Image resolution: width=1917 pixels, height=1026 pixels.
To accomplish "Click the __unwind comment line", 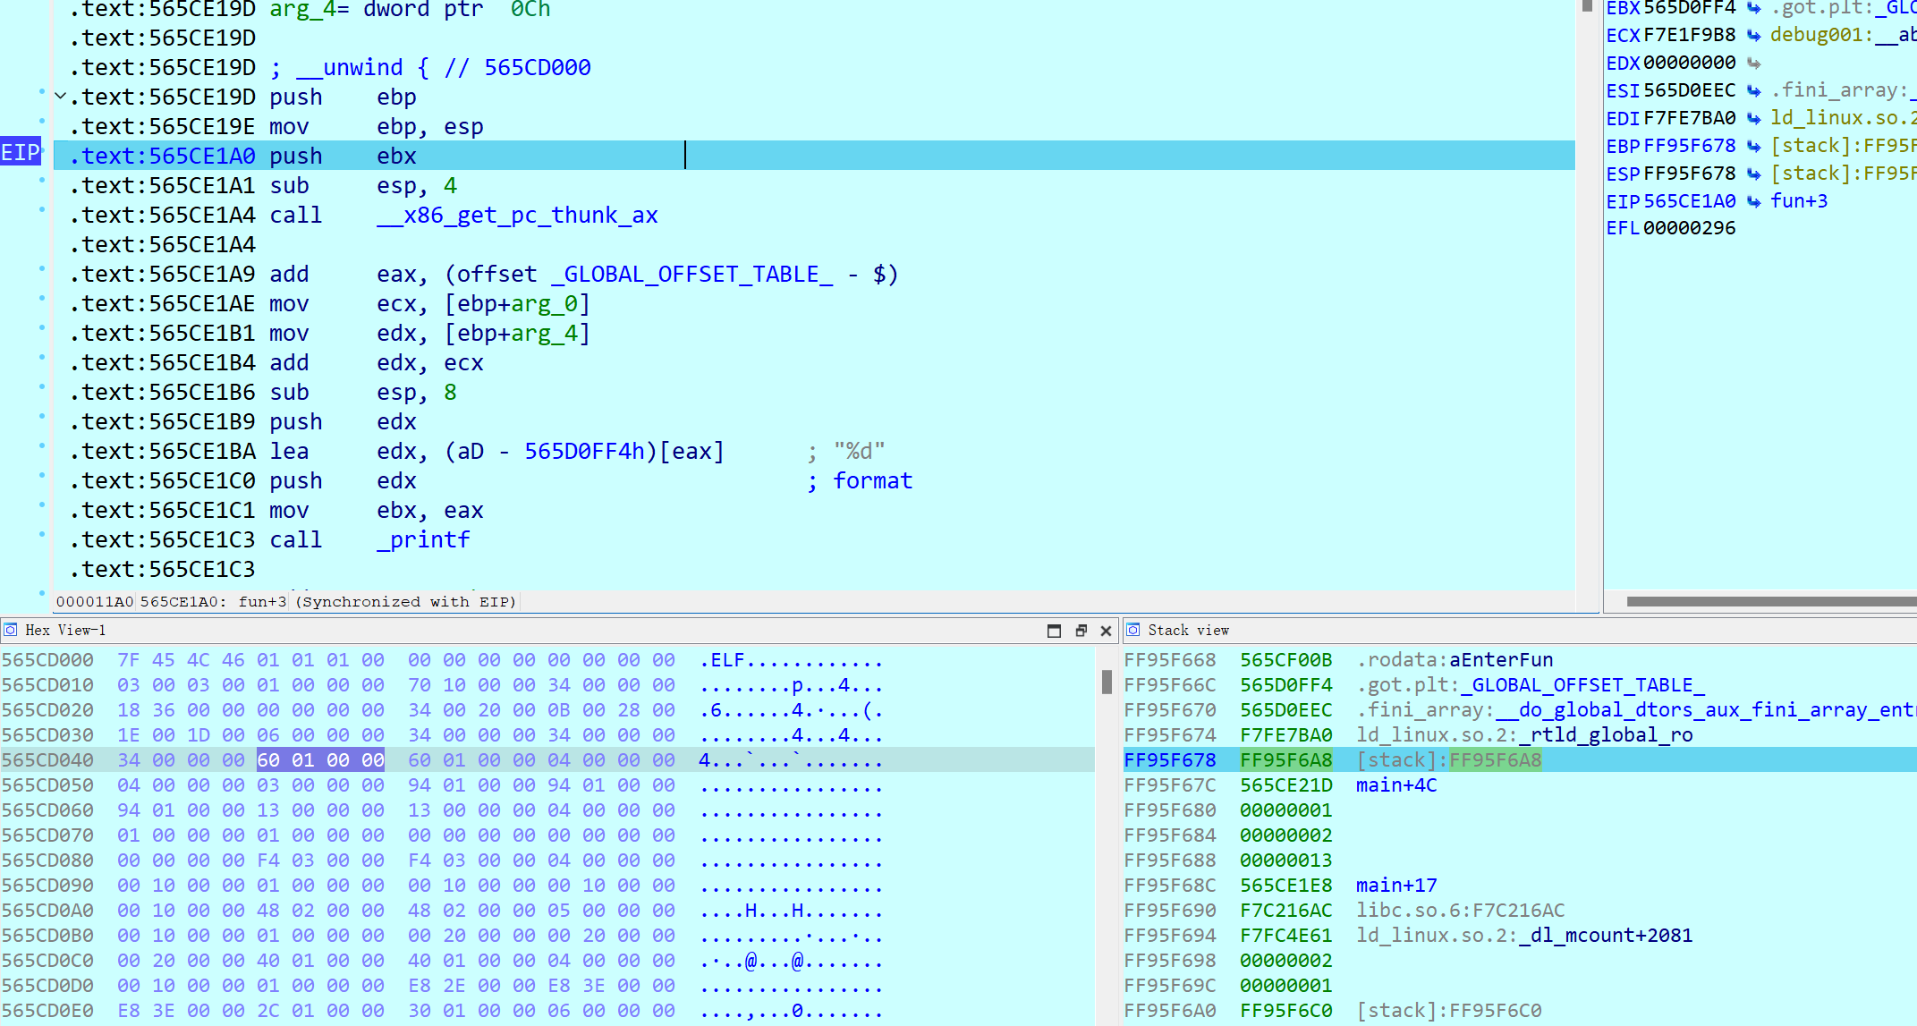I will [430, 68].
